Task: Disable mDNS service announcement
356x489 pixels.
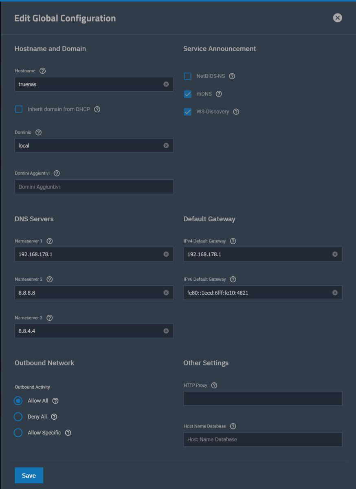Action: (187, 94)
